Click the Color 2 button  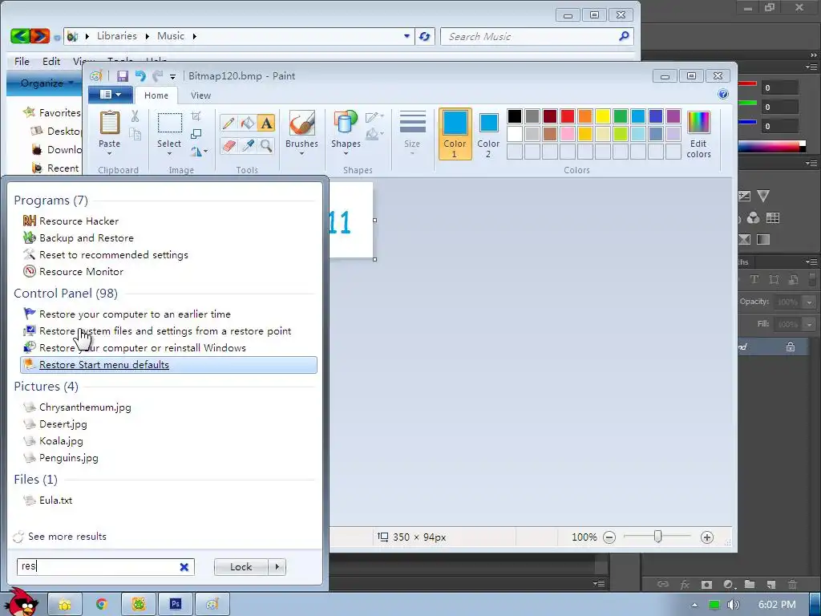click(x=488, y=134)
